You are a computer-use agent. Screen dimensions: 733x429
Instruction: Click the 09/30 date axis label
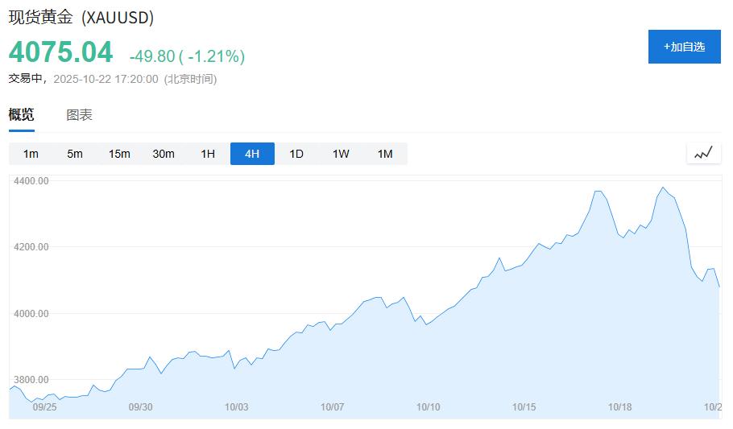click(x=140, y=407)
